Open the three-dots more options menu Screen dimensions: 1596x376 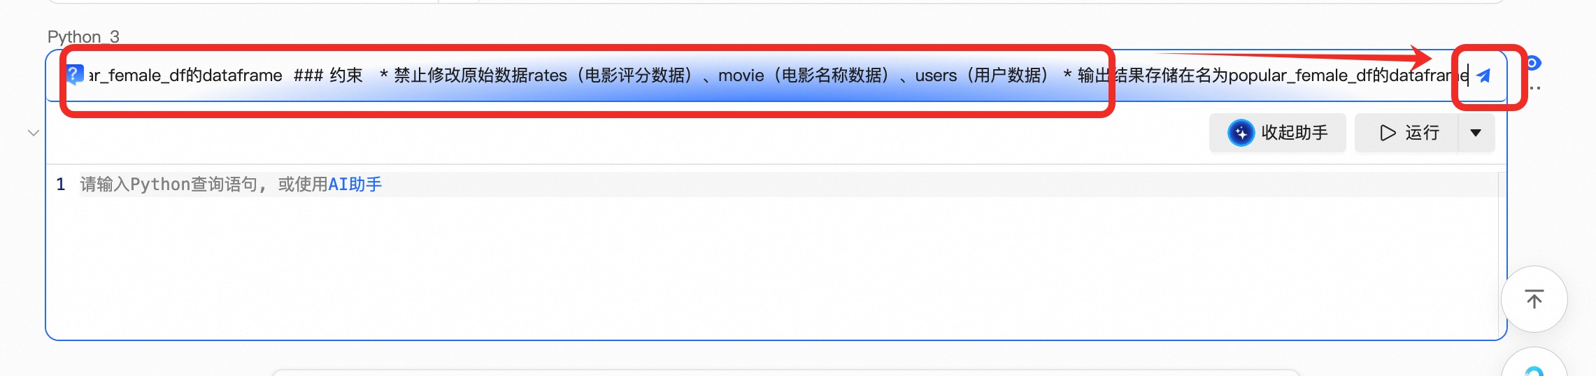pos(1534,88)
